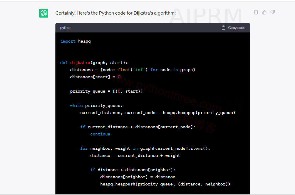Click the 'import heapq' line
295x195 pixels.
(75, 41)
